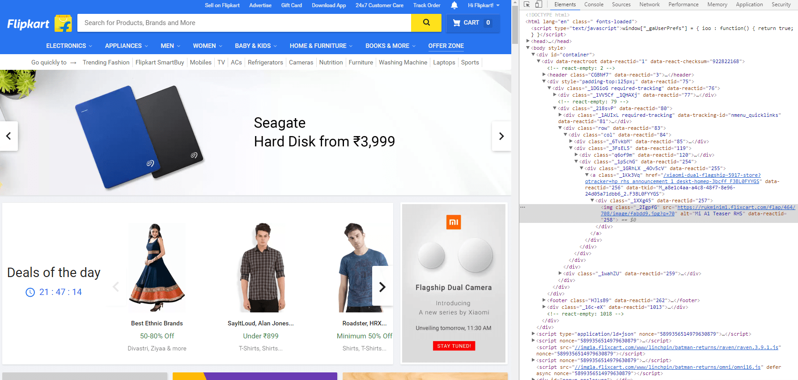Go to the next banner slide

tap(501, 136)
